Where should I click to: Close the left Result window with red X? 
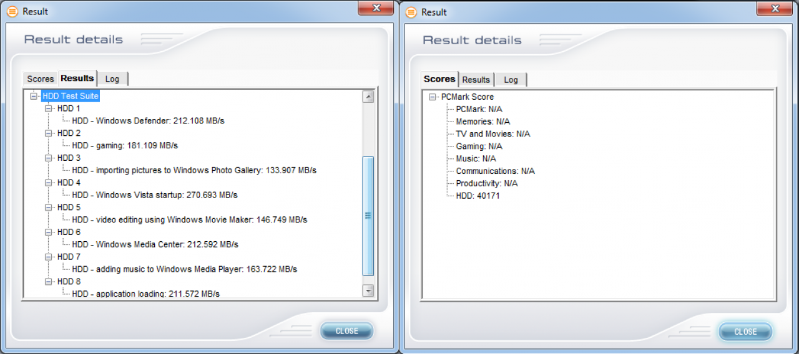375,7
